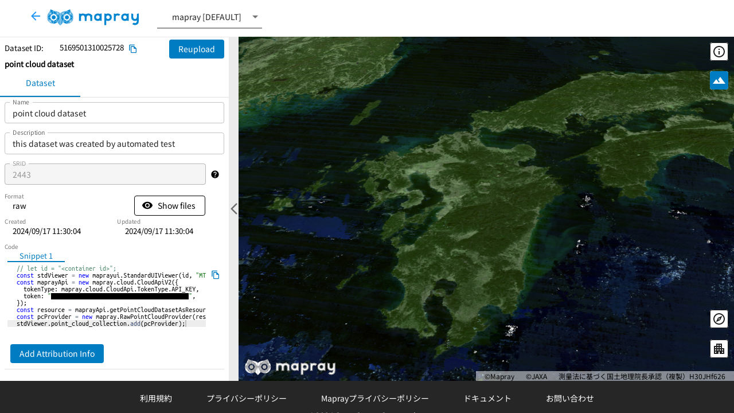Edit the Name input field
This screenshot has width=734, height=413.
[x=114, y=114]
